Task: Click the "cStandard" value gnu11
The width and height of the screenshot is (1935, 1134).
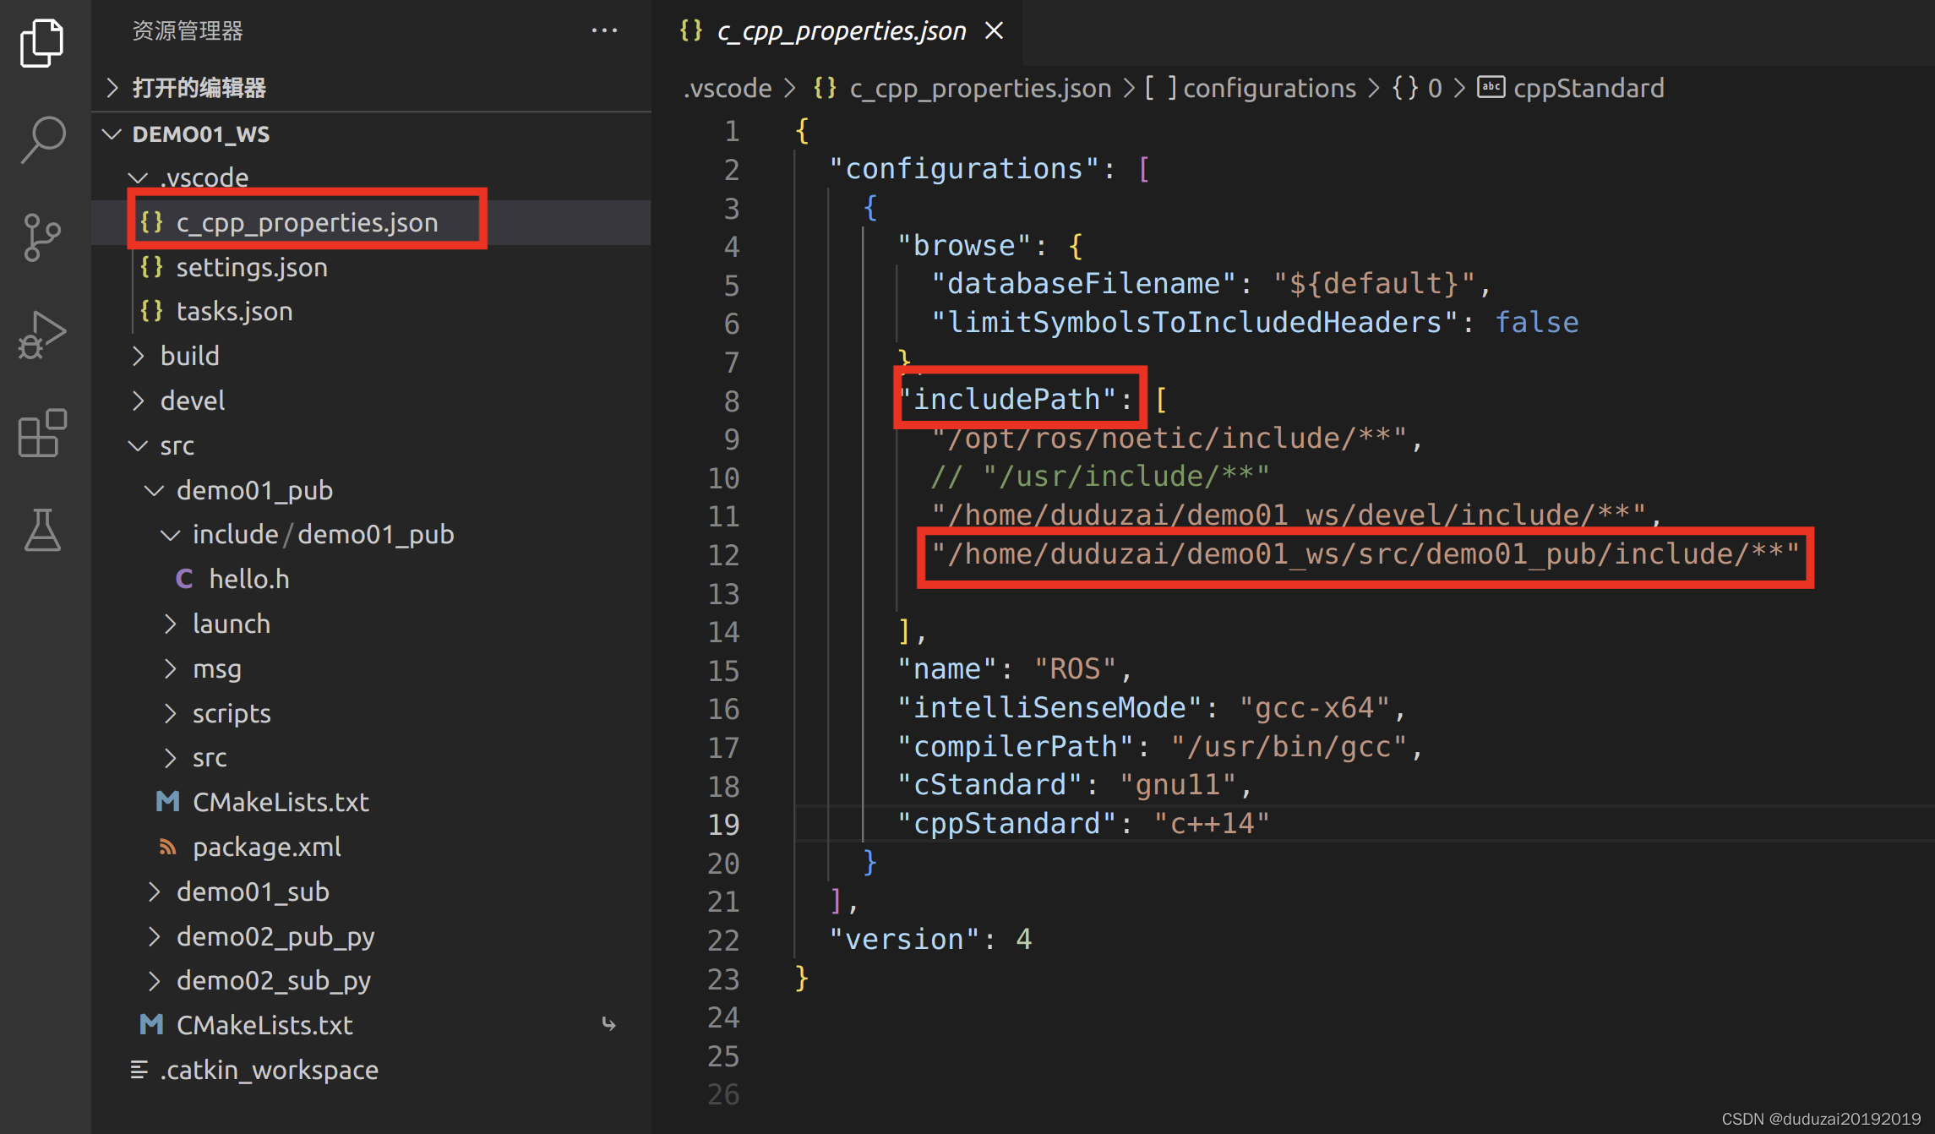Action: [1178, 785]
